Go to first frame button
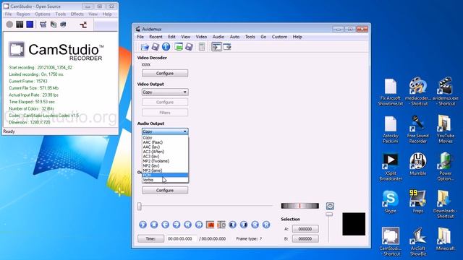 [x=255, y=225]
